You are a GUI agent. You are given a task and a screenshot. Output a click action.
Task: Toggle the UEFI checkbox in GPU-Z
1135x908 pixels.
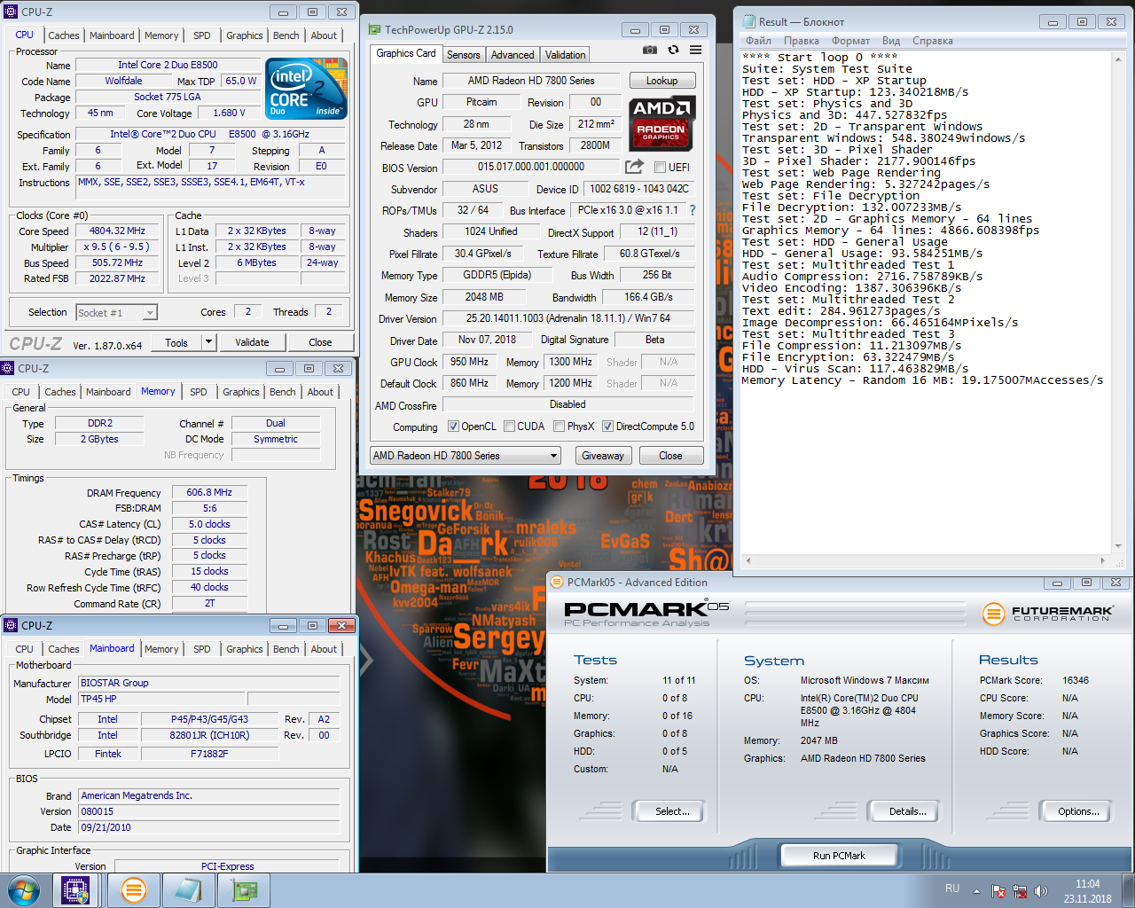[660, 168]
